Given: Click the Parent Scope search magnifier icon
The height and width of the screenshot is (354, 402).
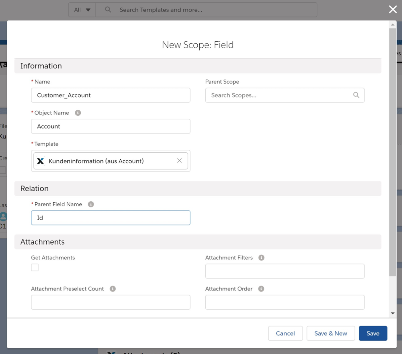Looking at the screenshot, I should (x=356, y=95).
